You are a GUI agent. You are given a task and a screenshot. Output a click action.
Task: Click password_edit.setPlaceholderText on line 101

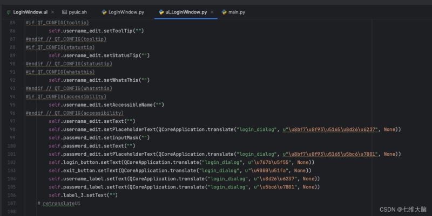tap(110, 154)
